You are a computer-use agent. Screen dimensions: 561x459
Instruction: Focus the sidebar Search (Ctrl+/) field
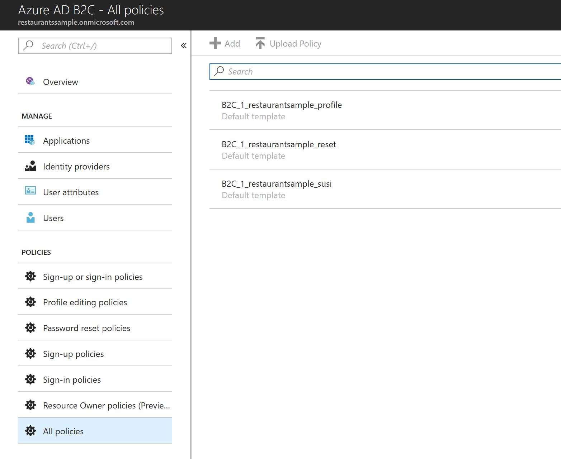(x=95, y=46)
